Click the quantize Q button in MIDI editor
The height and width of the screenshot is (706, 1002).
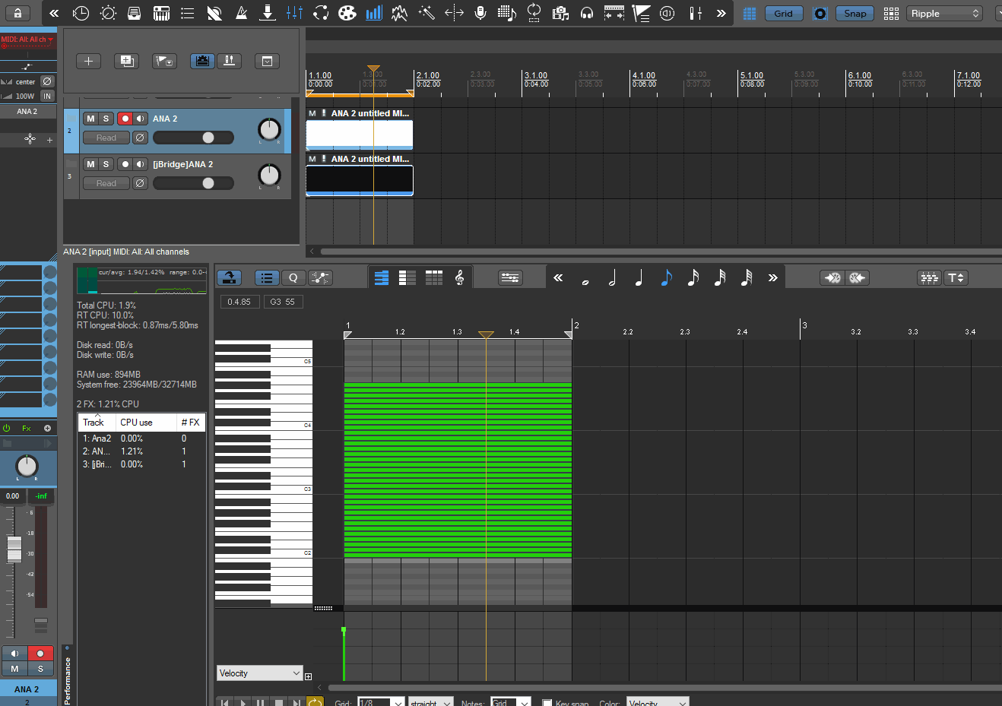[293, 278]
